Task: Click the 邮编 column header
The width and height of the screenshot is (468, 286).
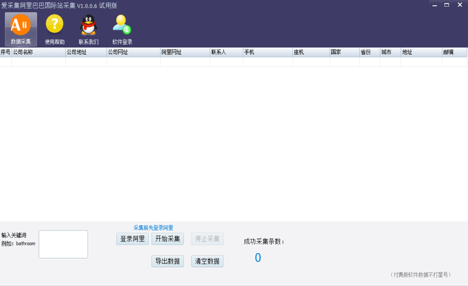Action: tap(455, 52)
